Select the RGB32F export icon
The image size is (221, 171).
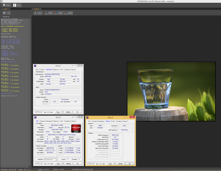[69, 13]
